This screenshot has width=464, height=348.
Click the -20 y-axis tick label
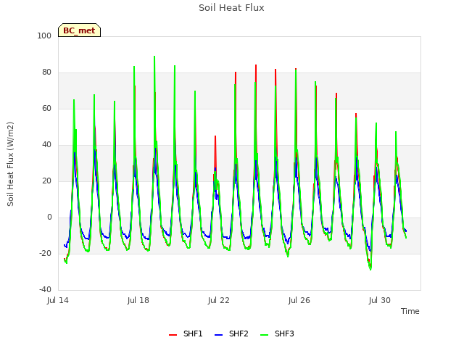pos(45,253)
